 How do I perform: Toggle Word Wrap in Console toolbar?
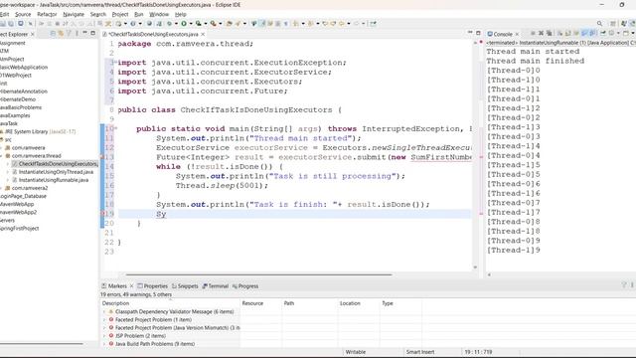[576, 33]
